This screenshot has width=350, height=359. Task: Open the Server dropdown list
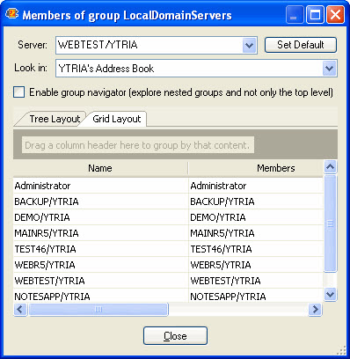click(x=249, y=46)
